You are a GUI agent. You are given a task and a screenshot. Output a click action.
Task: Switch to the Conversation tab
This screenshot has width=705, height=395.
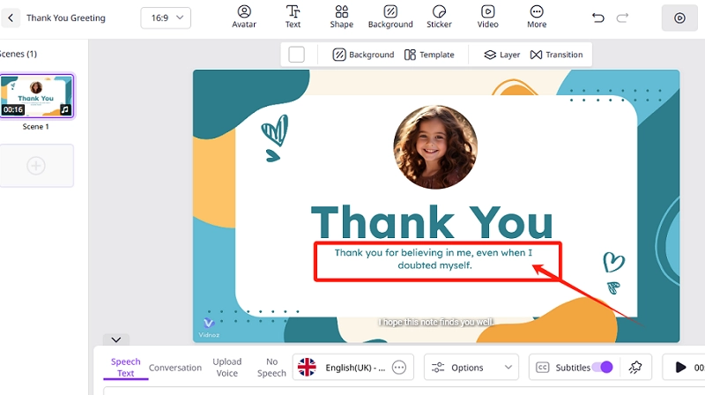point(174,368)
